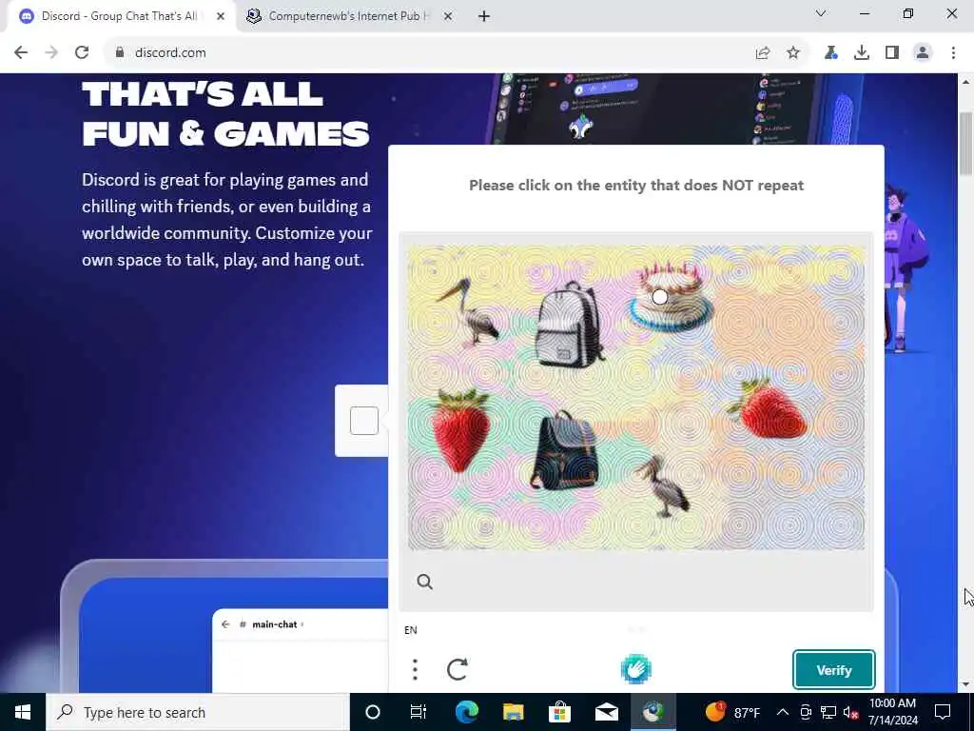The image size is (974, 731).
Task: Change captcha language from EN
Action: click(411, 630)
